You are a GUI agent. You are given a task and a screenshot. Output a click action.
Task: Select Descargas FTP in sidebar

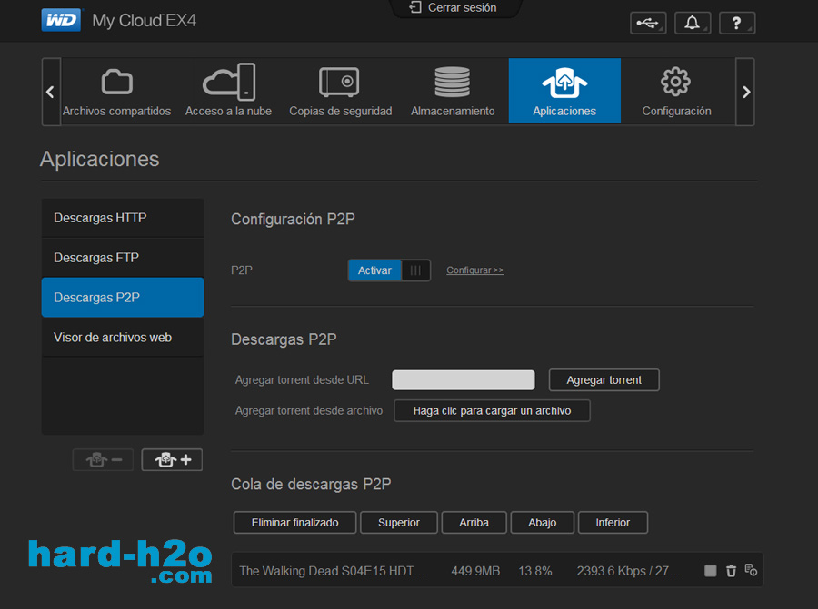tap(123, 258)
